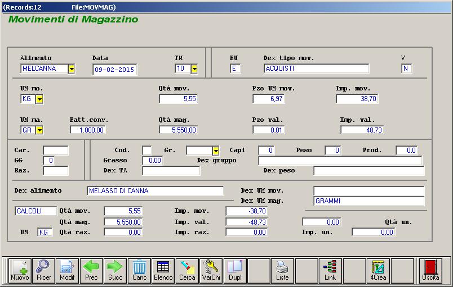Screen dimensions: 453x287
Task: Click Fatt.conv. field 1.000,00
Action: [x=88, y=130]
